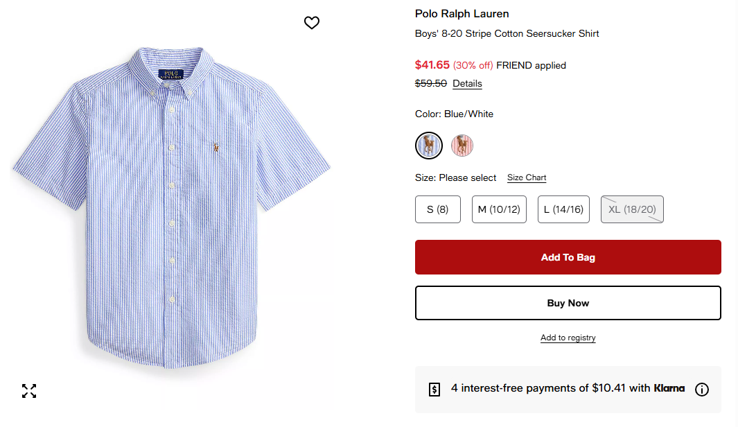Click the Klarna info circle icon

tap(702, 390)
